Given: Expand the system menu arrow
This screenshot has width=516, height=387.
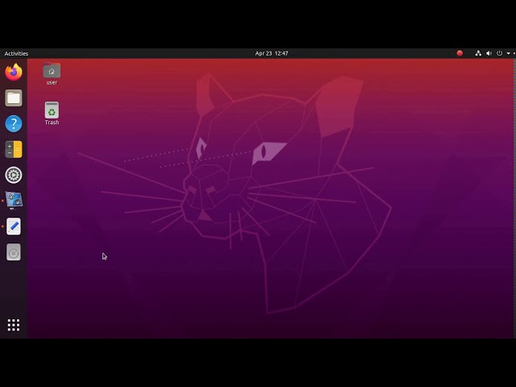Looking at the screenshot, I should [509, 53].
